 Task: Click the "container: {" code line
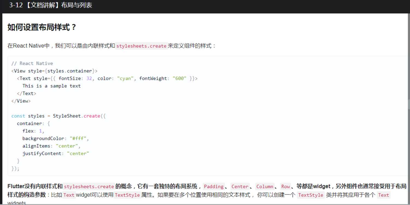pos(34,123)
